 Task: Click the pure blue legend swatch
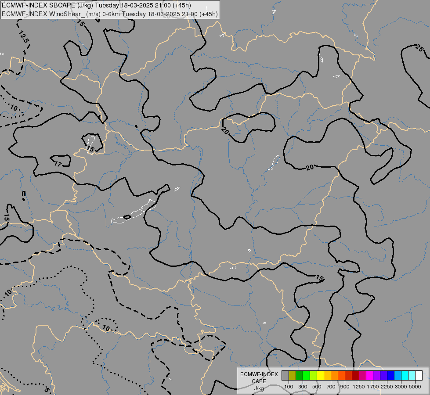coord(390,375)
